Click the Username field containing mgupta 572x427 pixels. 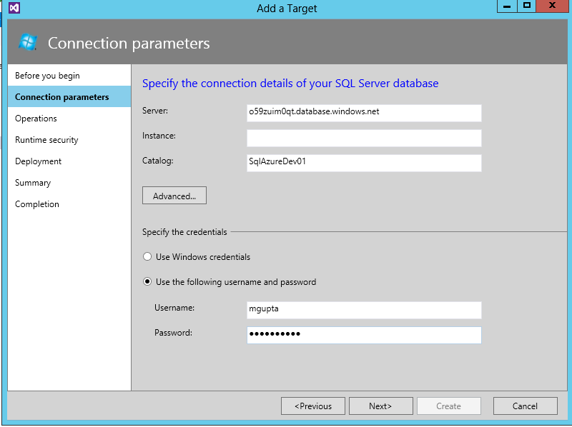coord(364,310)
